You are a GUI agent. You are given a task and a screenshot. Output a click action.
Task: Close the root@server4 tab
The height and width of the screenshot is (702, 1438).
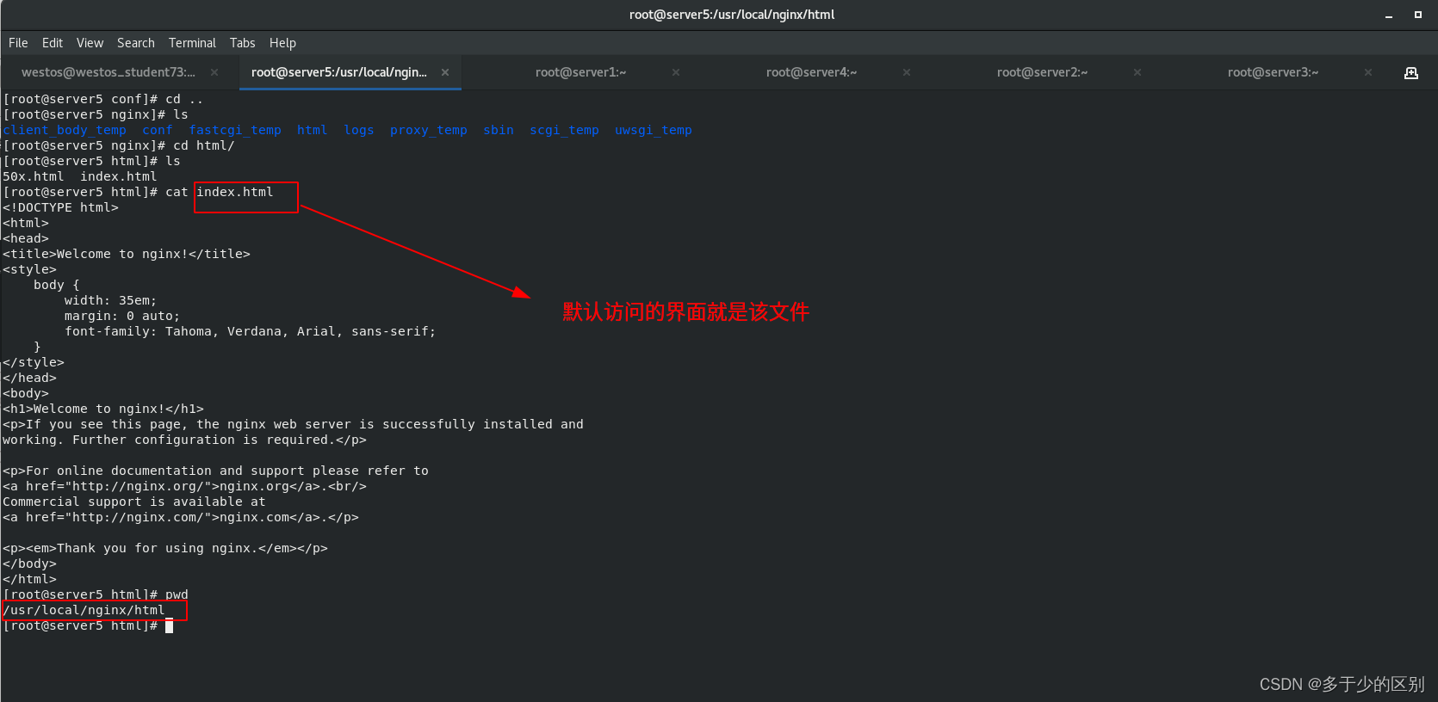[907, 72]
